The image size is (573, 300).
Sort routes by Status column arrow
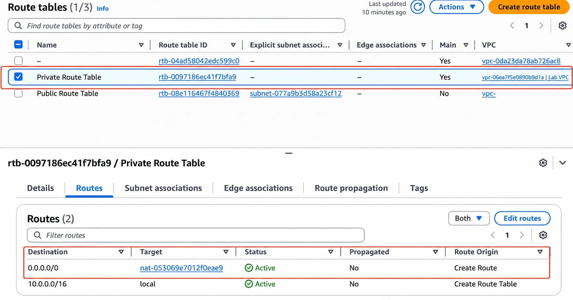tap(331, 252)
